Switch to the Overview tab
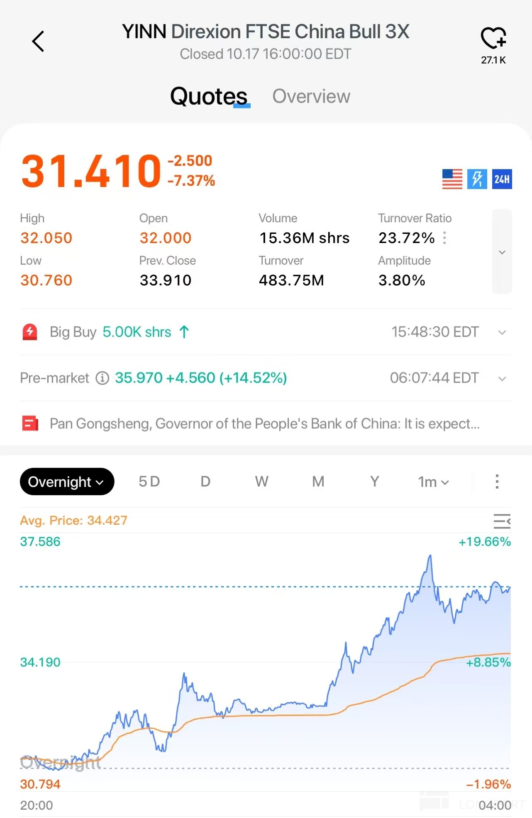This screenshot has width=532, height=818. (x=311, y=96)
